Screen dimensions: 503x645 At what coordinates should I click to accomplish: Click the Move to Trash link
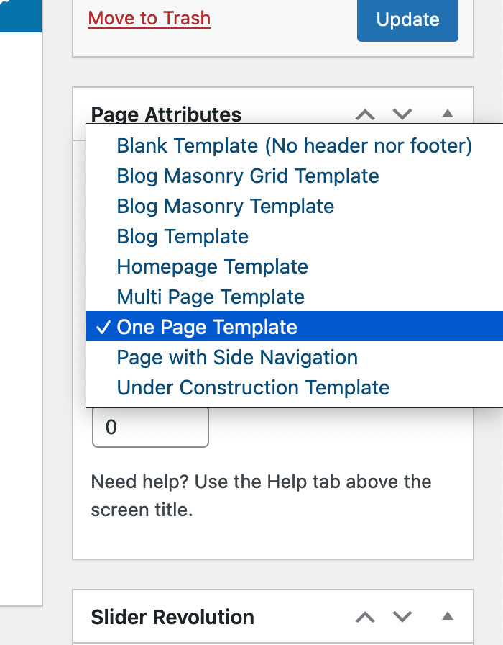tap(149, 18)
